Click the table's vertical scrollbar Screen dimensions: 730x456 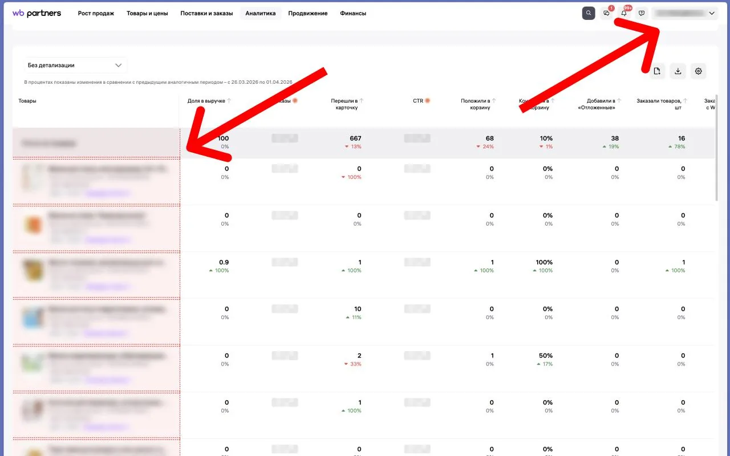pos(717,148)
